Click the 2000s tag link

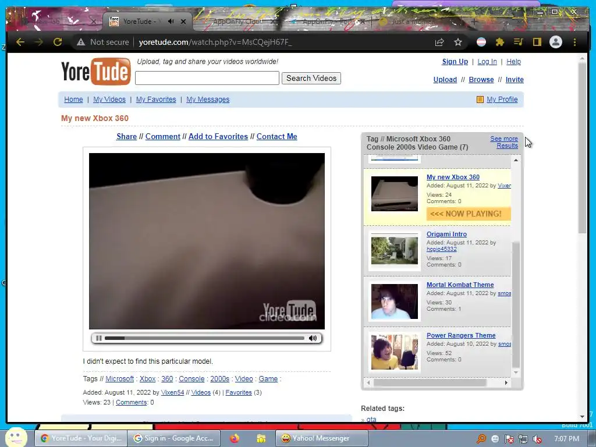point(219,379)
